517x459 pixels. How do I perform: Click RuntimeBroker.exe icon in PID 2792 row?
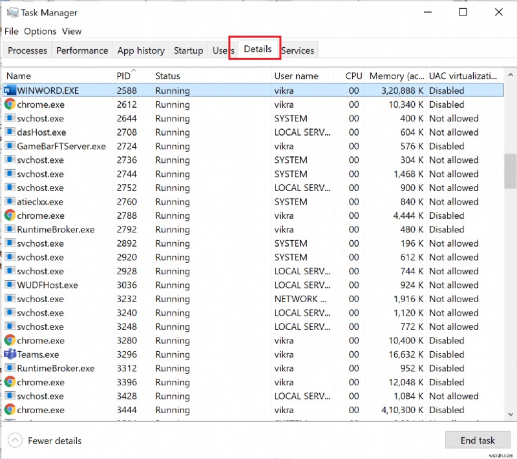[x=10, y=229]
